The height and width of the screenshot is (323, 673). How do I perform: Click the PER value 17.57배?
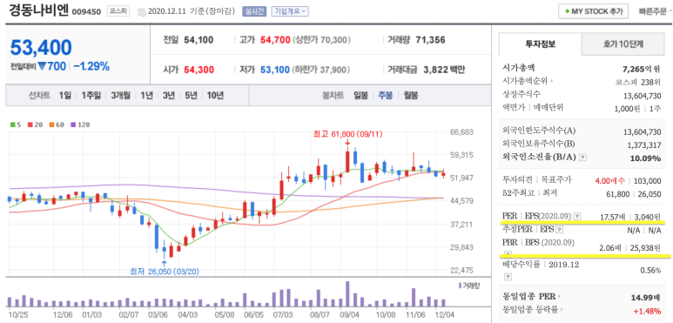pos(612,217)
